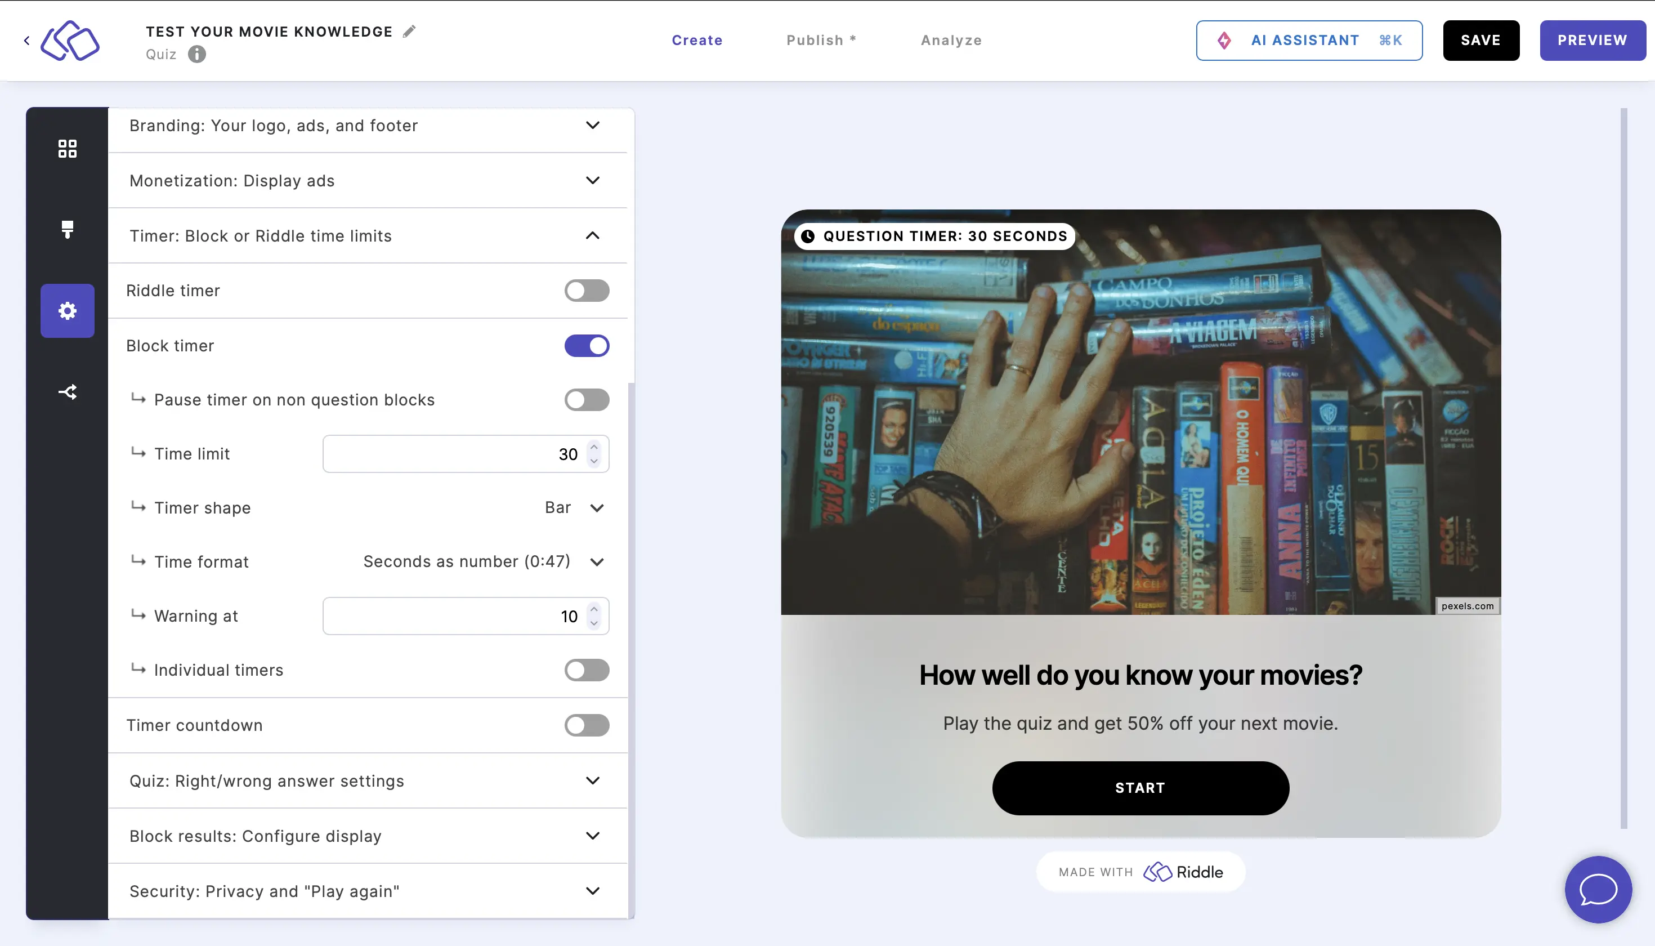Click the START button on quiz preview

tap(1140, 788)
